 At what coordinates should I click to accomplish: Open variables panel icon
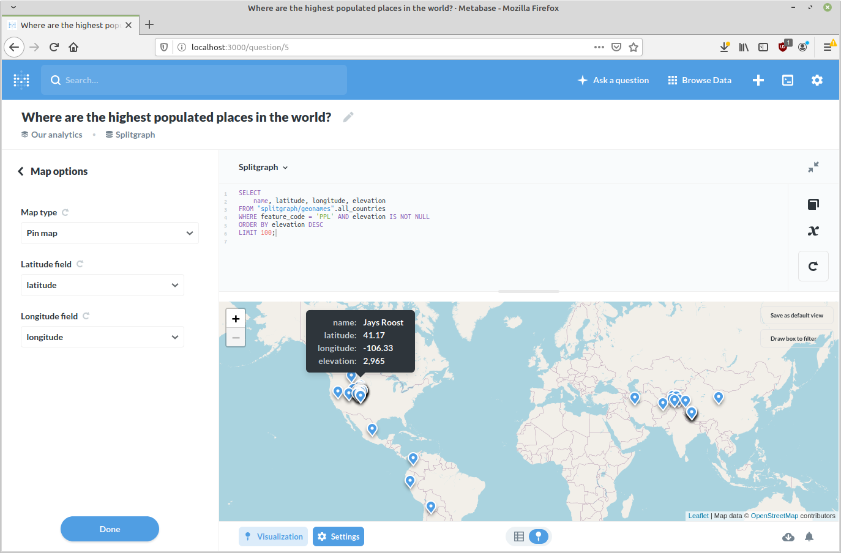click(x=813, y=231)
